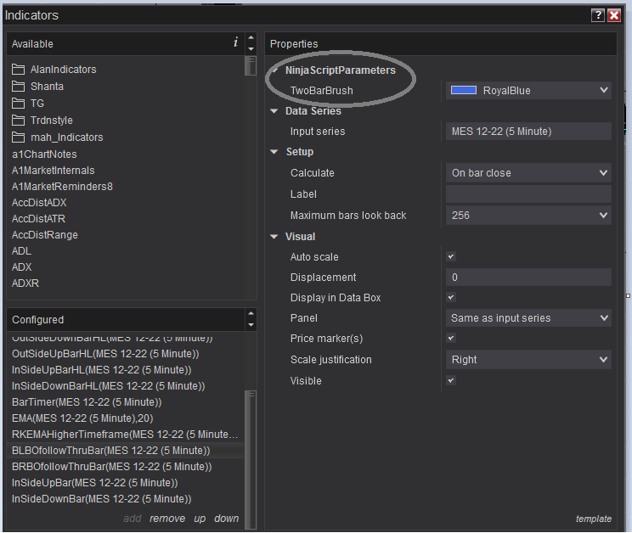
Task: Open Maximum bars look back dropdown
Action: click(x=528, y=216)
